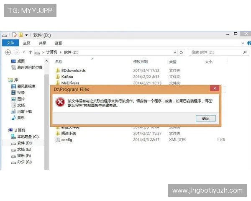
Task: Select the MyDrivers folder
Action: pyautogui.click(x=70, y=83)
